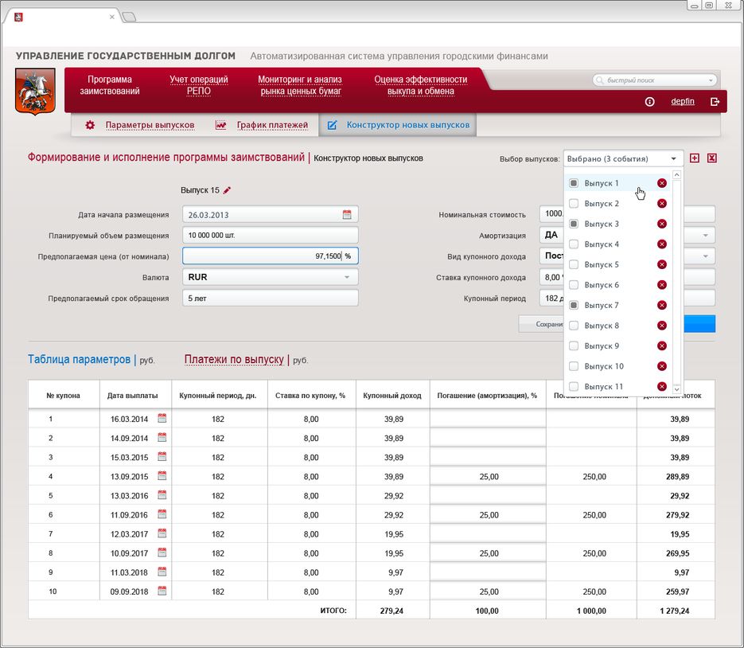Screen dimensions: 744x648
Task: Click the red X delete selection icon
Action: tap(711, 158)
